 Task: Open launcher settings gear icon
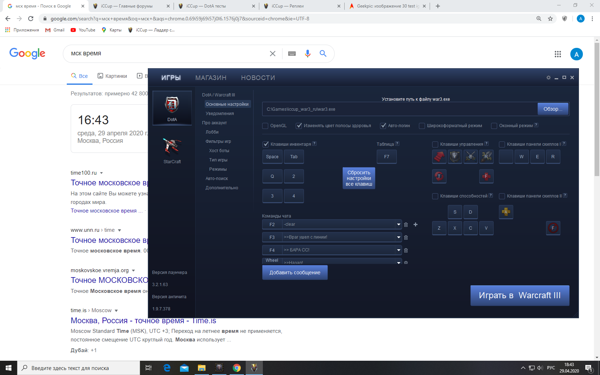(549, 77)
